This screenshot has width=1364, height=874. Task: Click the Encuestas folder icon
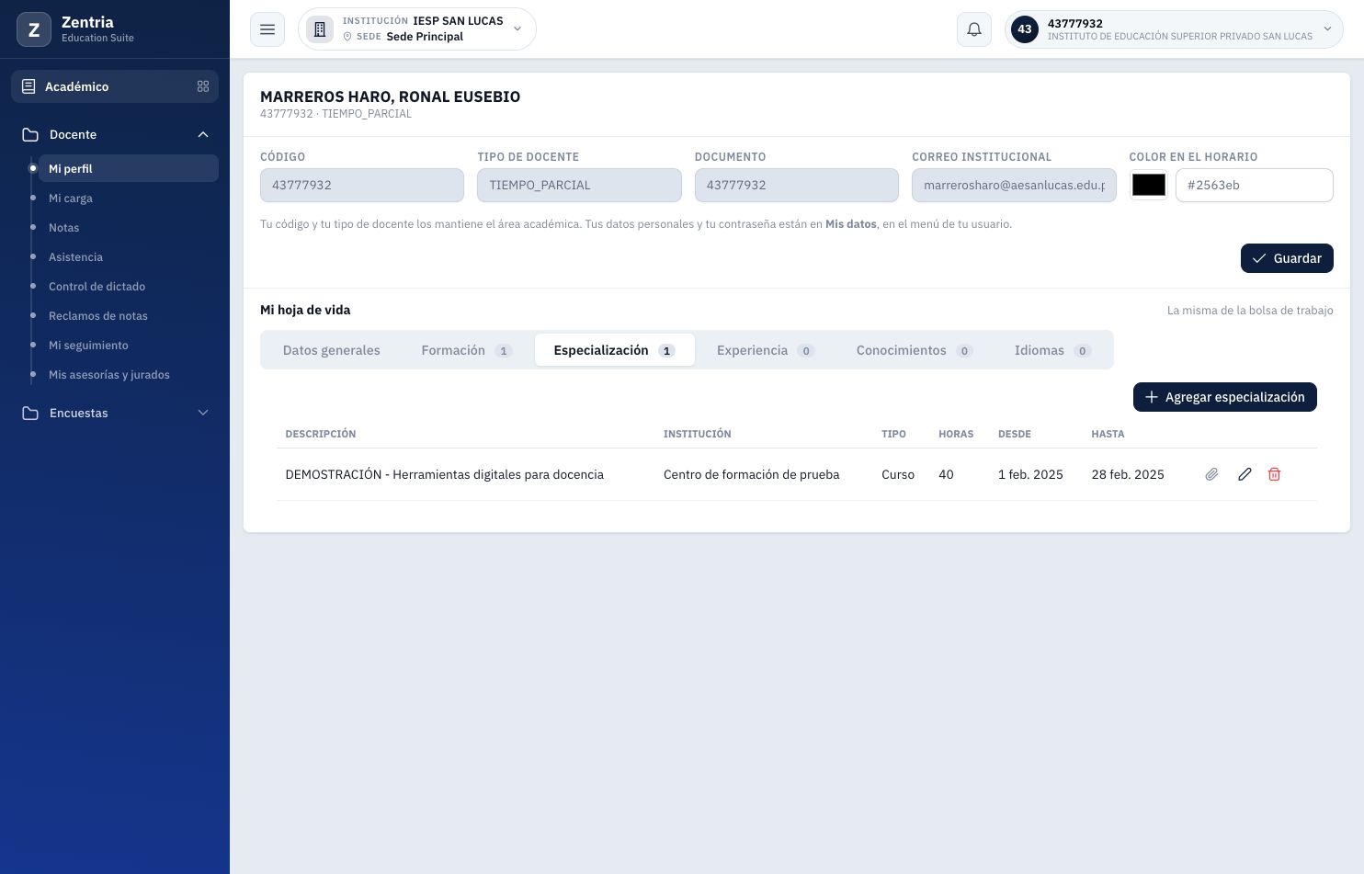coord(30,413)
